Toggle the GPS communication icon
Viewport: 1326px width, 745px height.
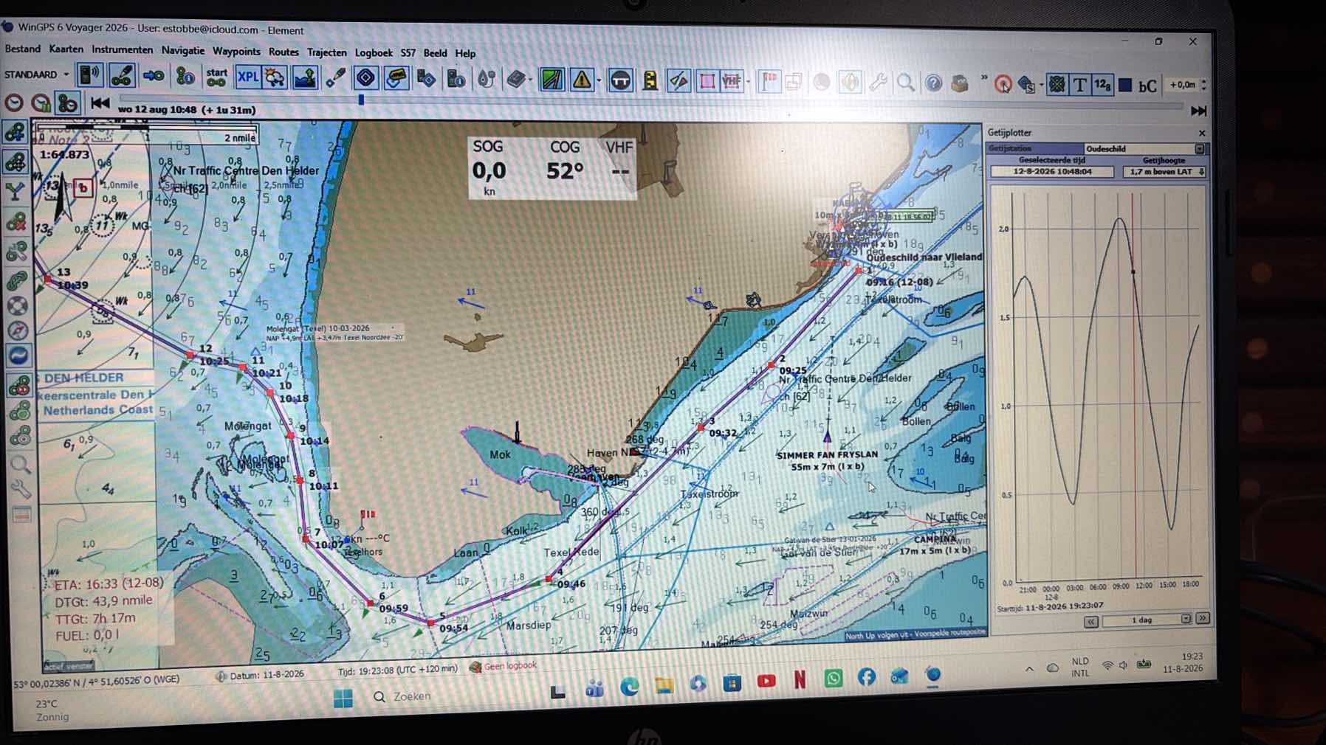point(89,75)
